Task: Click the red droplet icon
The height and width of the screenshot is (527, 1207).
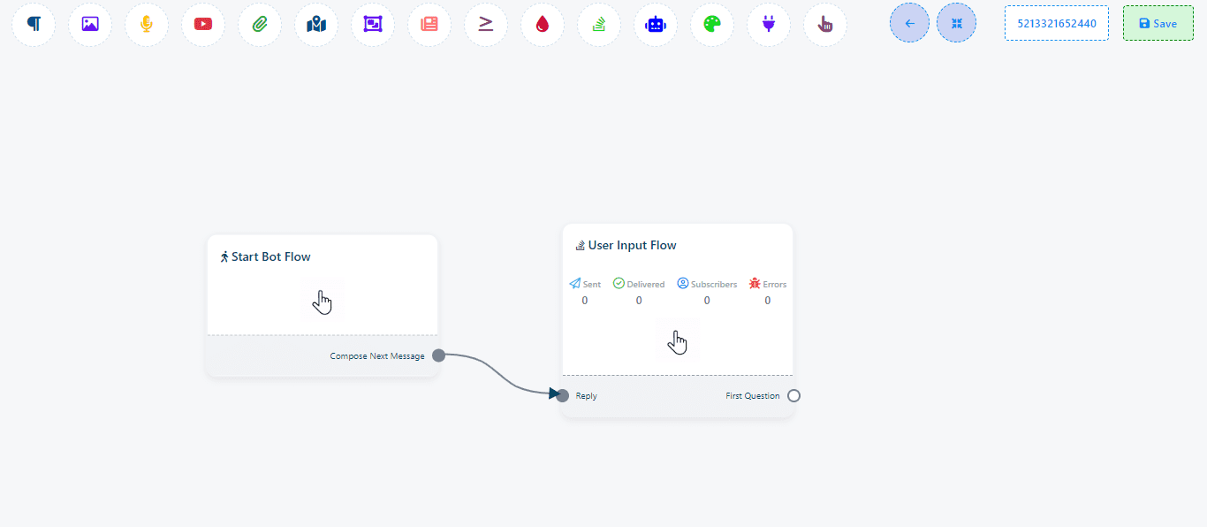Action: click(x=543, y=24)
